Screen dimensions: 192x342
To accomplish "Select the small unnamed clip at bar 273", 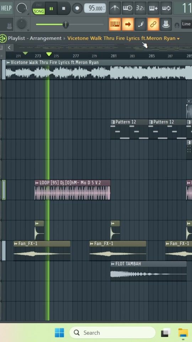I will coord(39,230).
